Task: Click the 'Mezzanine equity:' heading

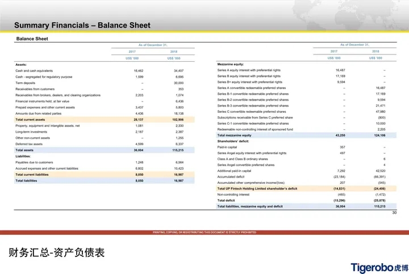Action: [230, 64]
